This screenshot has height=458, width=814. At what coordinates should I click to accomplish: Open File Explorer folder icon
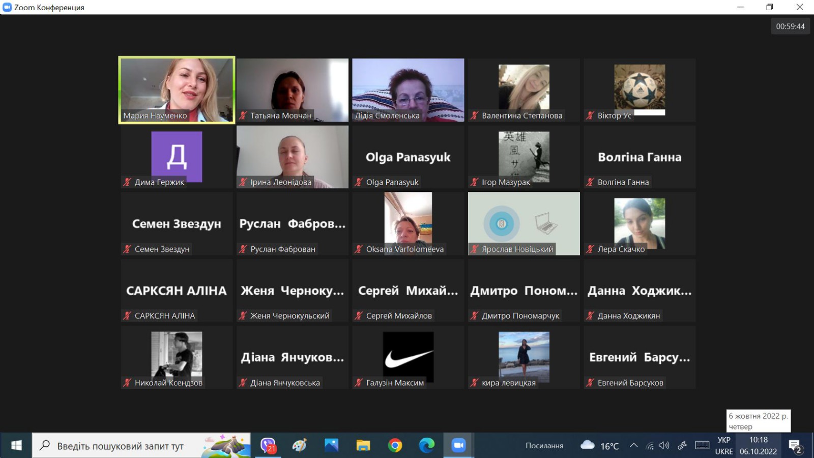363,445
